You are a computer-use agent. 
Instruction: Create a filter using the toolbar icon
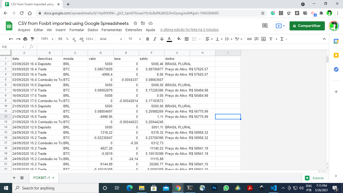click(271, 39)
